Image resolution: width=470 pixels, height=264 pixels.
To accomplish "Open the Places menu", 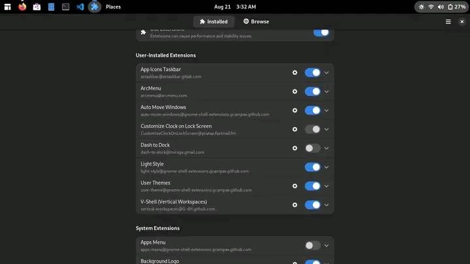I will [114, 7].
